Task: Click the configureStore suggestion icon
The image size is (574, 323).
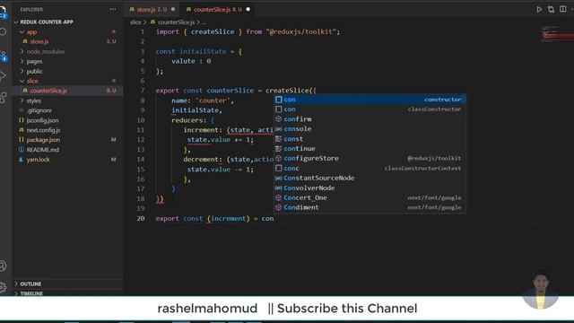Action: pyautogui.click(x=279, y=158)
